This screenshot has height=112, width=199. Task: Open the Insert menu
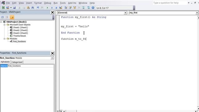pos(29,3)
